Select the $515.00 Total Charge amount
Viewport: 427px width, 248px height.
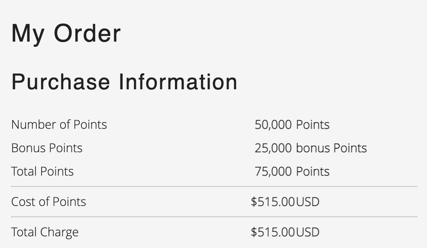point(272,232)
